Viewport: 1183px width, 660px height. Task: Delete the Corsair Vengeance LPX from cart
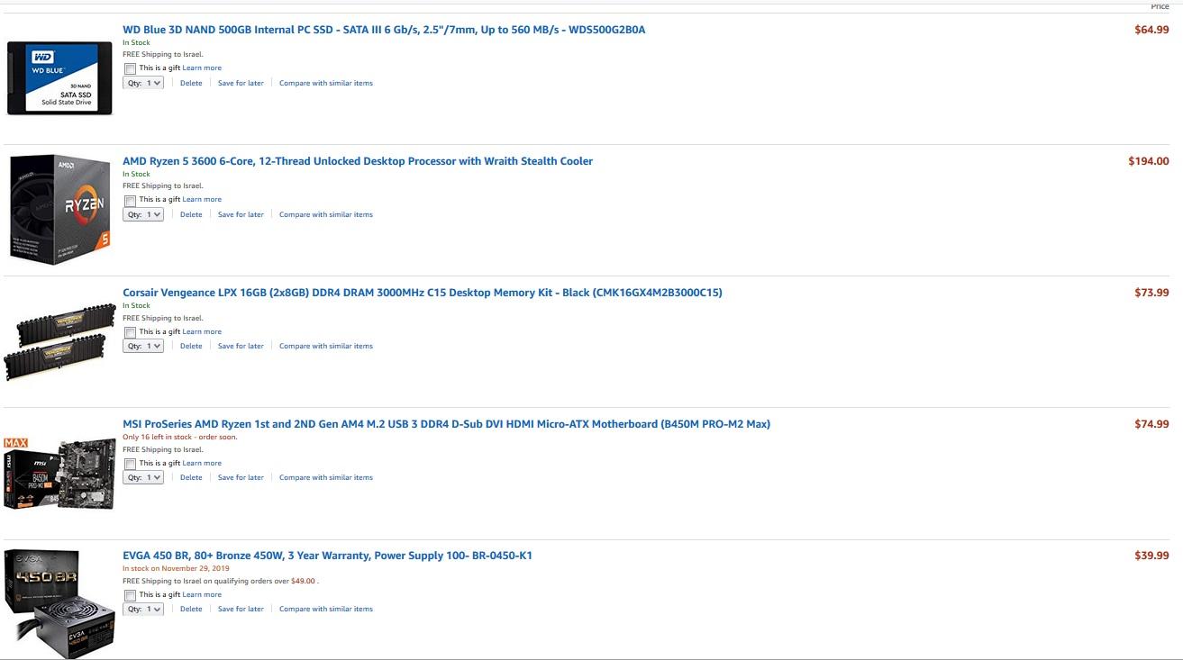coord(191,346)
